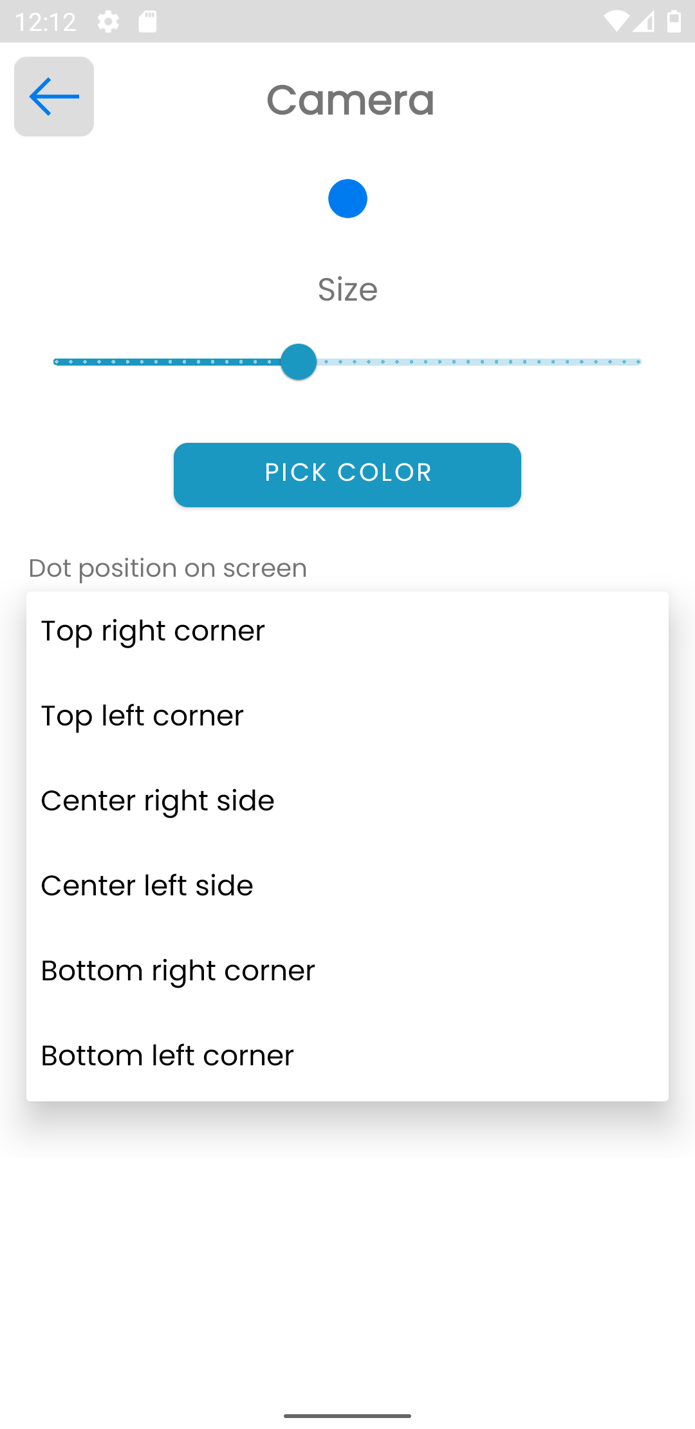Tap the battery status icon
Image resolution: width=695 pixels, height=1429 pixels.
pyautogui.click(x=674, y=22)
